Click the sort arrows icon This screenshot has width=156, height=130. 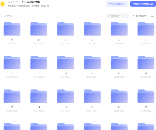(x=134, y=16)
